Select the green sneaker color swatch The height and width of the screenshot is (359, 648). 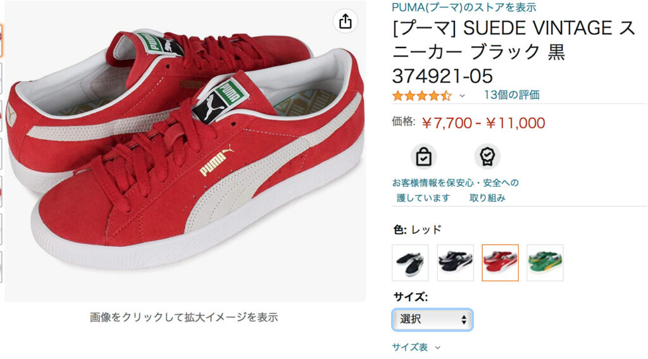[x=545, y=263]
